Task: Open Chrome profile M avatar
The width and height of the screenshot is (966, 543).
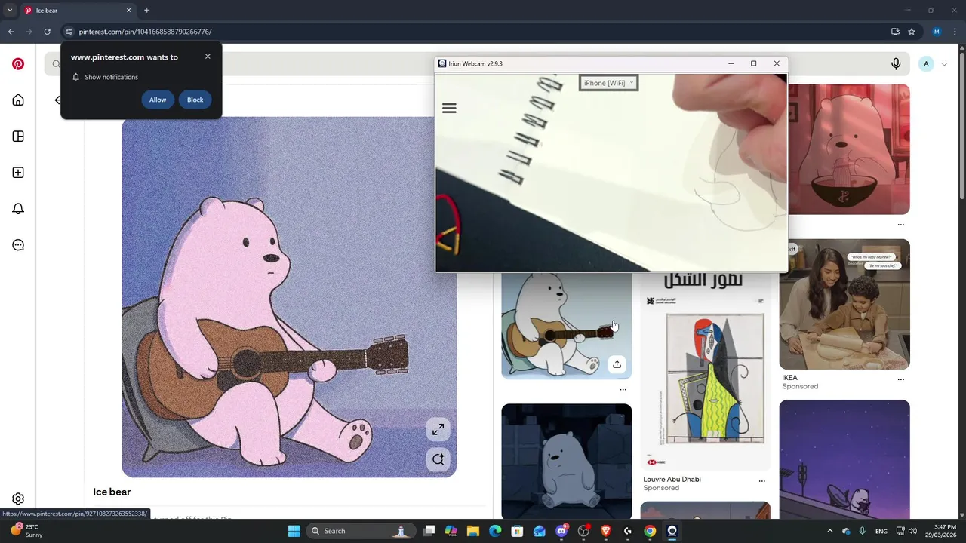Action: tap(937, 32)
